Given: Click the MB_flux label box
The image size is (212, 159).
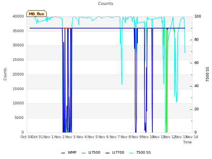Looking at the screenshot, I should [x=36, y=14].
